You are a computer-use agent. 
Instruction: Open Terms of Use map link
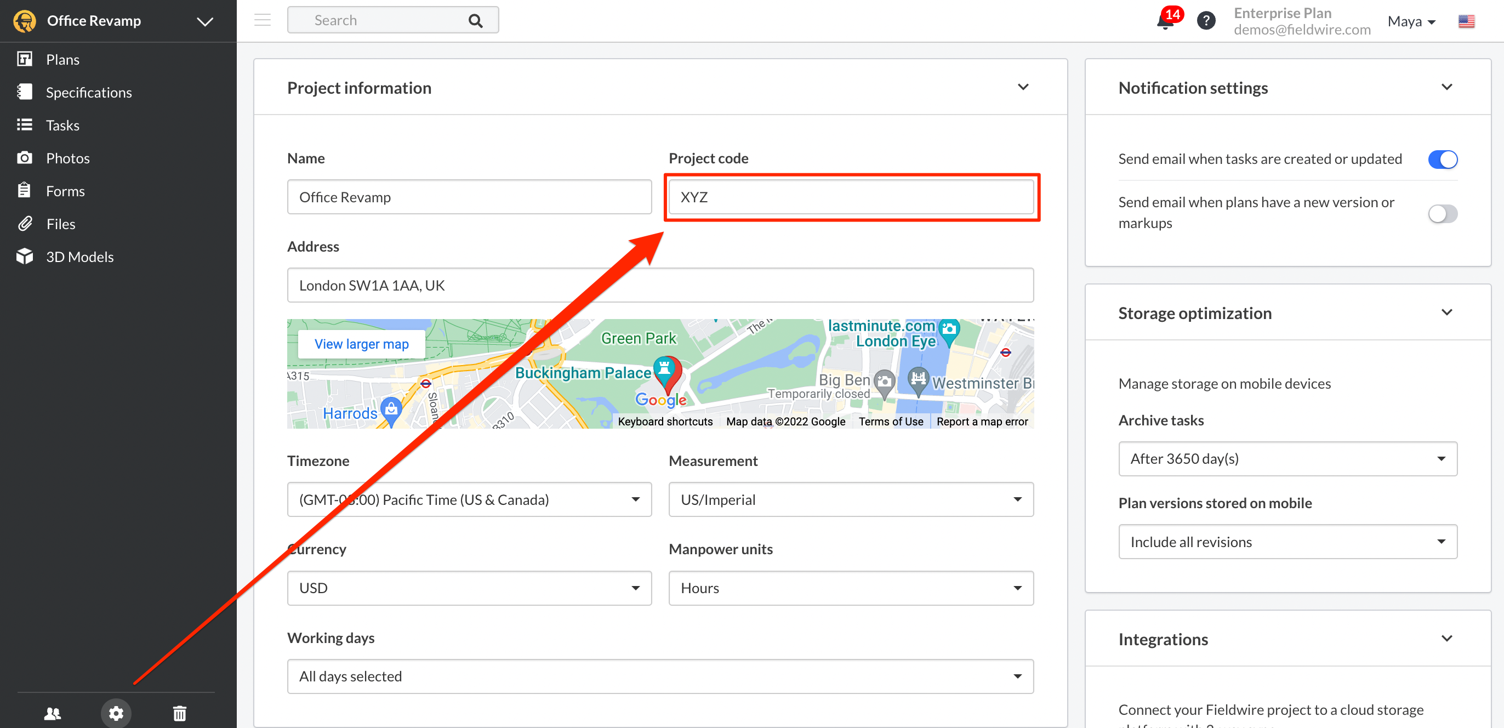[890, 421]
